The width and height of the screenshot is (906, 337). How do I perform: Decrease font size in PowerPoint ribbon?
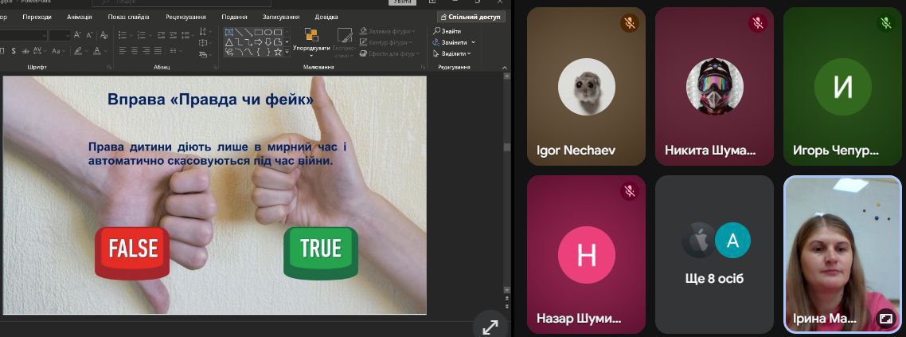[89, 35]
